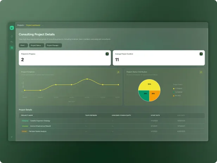Open the Galactic Expansion Strategy row
Image resolution: width=217 pixels, height=163 pixels.
click(112, 121)
